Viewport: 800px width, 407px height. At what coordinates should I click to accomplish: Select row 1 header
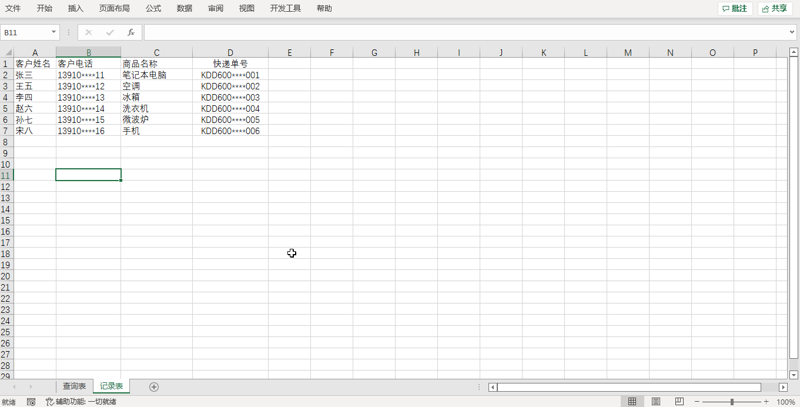(6, 64)
